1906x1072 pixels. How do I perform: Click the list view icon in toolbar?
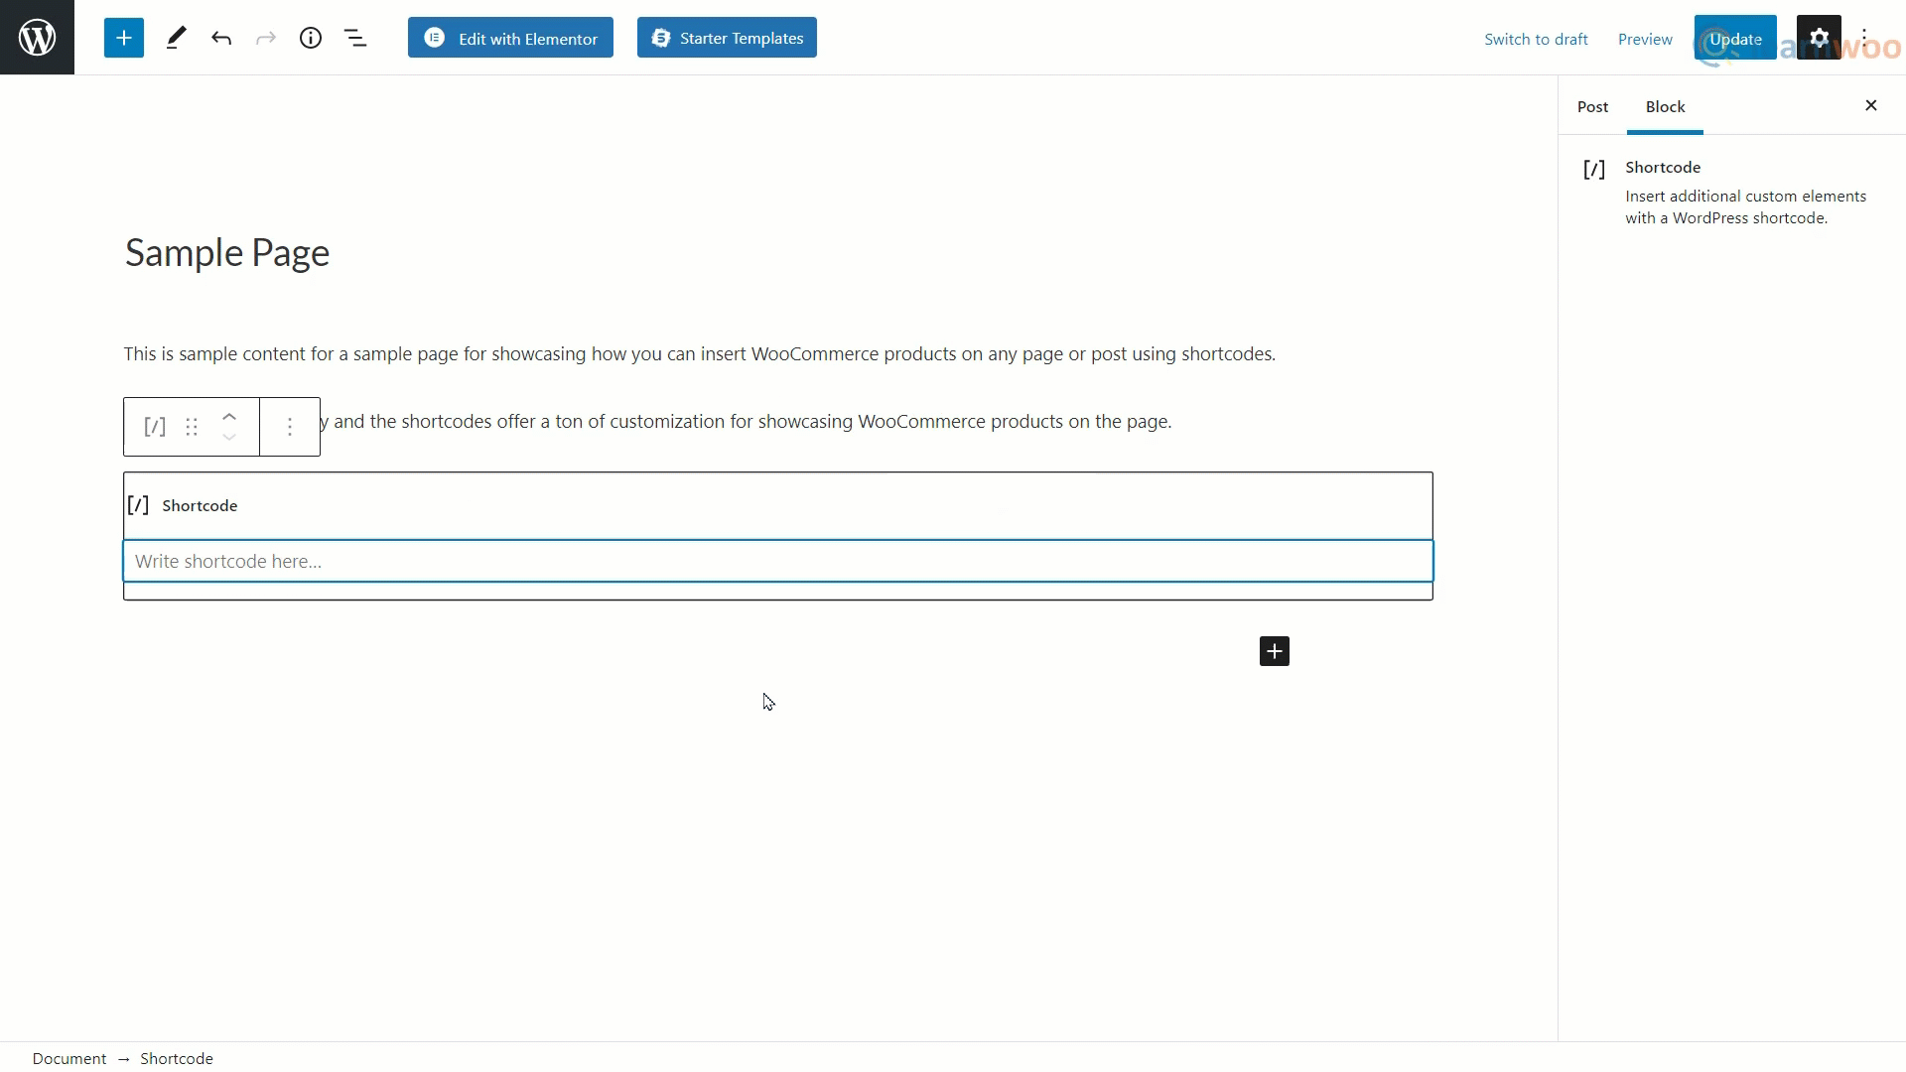356,38
